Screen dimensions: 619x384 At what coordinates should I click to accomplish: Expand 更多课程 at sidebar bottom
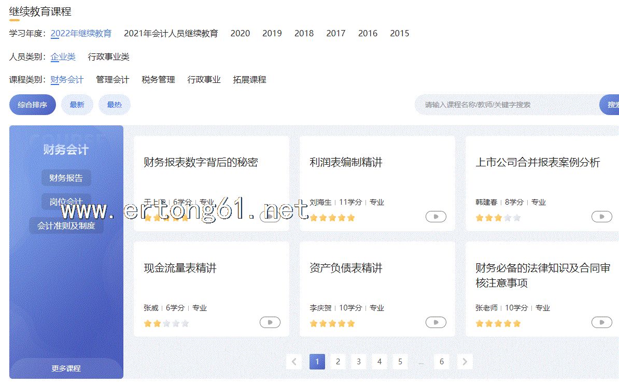click(x=66, y=368)
